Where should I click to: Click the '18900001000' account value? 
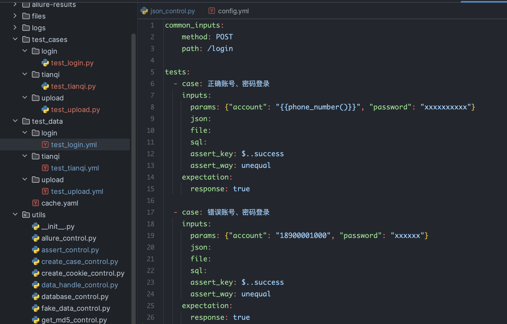(303, 236)
